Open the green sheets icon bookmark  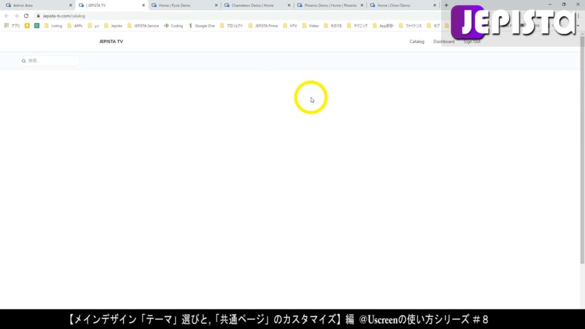[x=37, y=26]
